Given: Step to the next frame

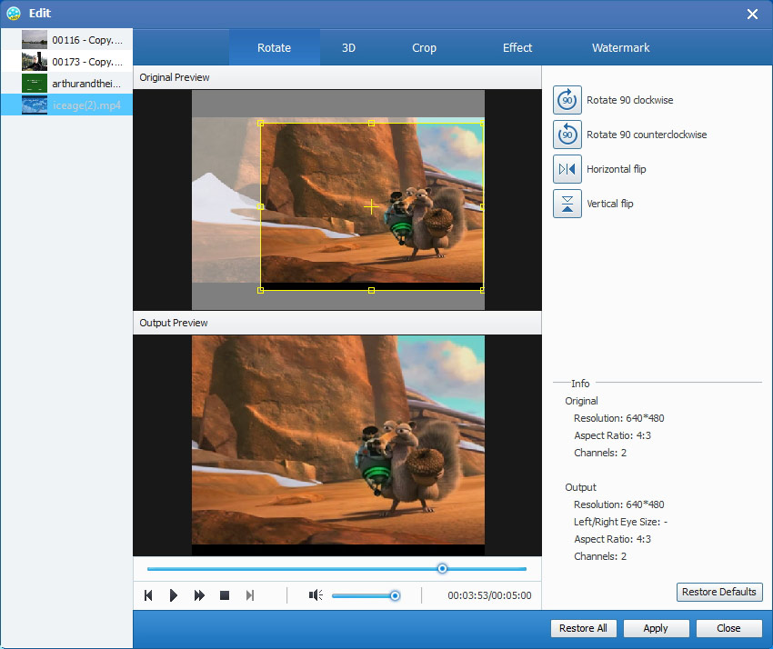Looking at the screenshot, I should tap(250, 595).
